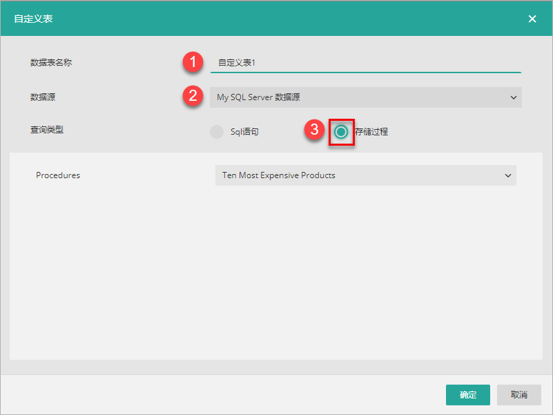The height and width of the screenshot is (415, 553).
Task: Focus the 自定义表1 table name field
Action: pos(365,62)
